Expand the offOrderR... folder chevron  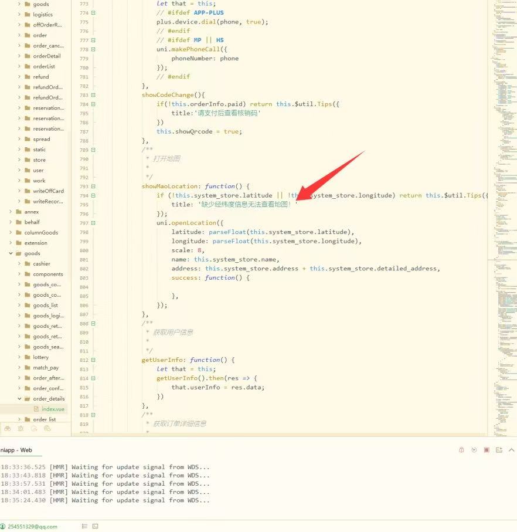pos(19,25)
